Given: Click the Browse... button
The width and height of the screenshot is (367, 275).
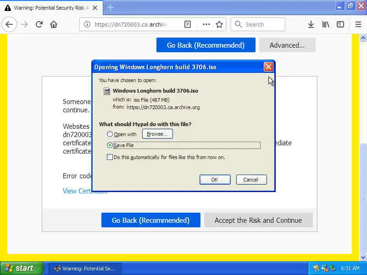Looking at the screenshot, I should tap(157, 134).
